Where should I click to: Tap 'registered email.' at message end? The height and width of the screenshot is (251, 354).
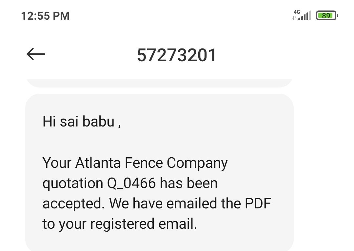(x=143, y=224)
